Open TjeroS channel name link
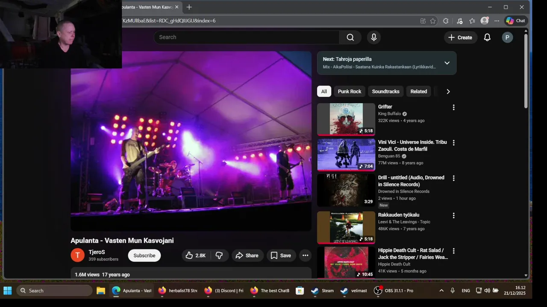The width and height of the screenshot is (547, 307). [97, 252]
